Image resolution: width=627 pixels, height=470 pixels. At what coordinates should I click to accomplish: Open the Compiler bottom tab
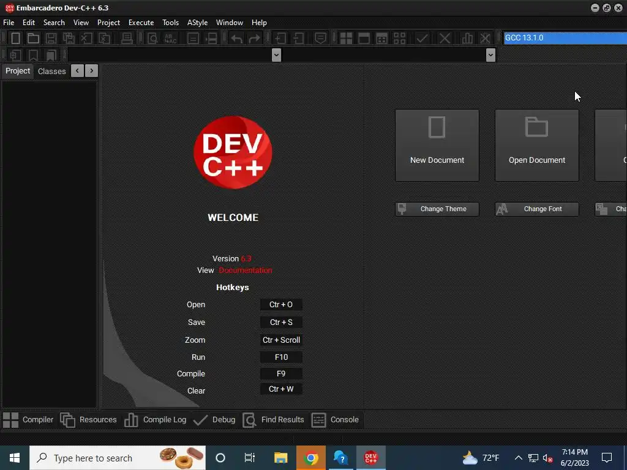tap(28, 420)
